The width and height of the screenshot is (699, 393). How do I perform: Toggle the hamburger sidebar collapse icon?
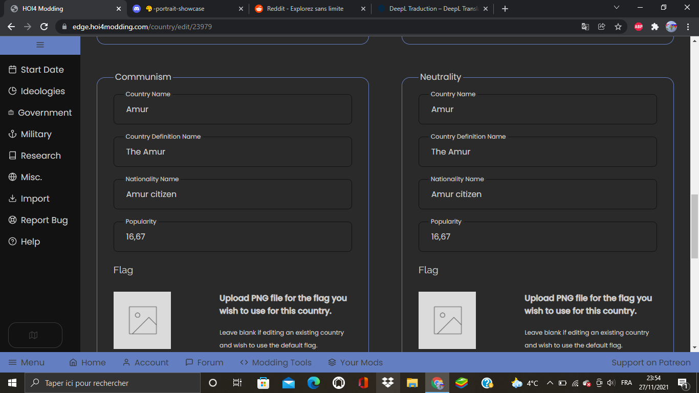(x=40, y=45)
